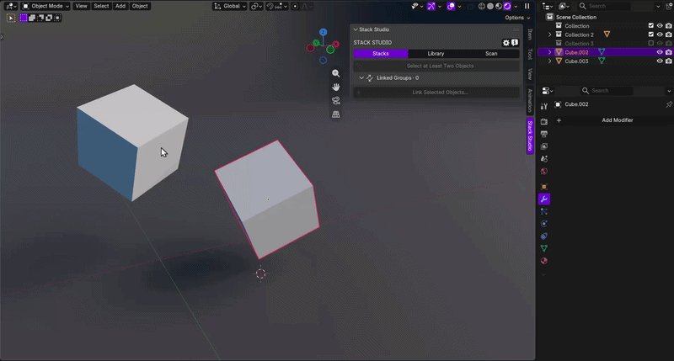Click the red X axis on navigation gizmo

335,44
